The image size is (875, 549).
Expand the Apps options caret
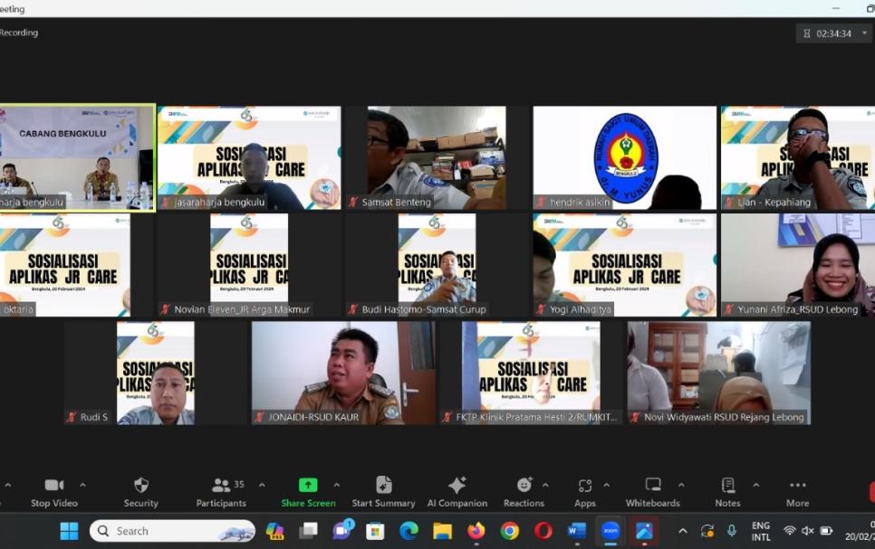[607, 485]
